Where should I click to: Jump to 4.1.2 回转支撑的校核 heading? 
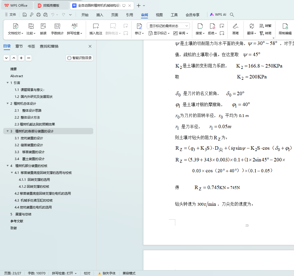tap(34, 186)
